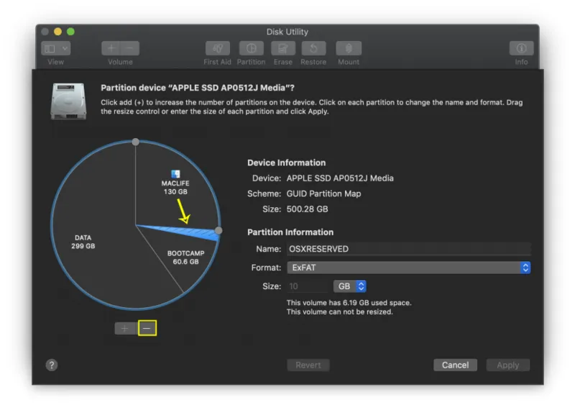575x405 pixels.
Task: Click the Mount toolbar icon
Action: tap(349, 48)
